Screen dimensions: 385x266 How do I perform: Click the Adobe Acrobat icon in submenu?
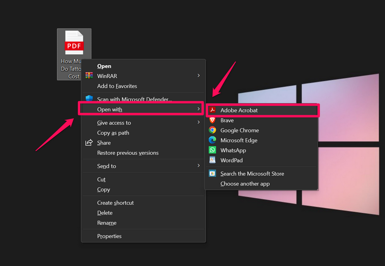click(x=212, y=110)
